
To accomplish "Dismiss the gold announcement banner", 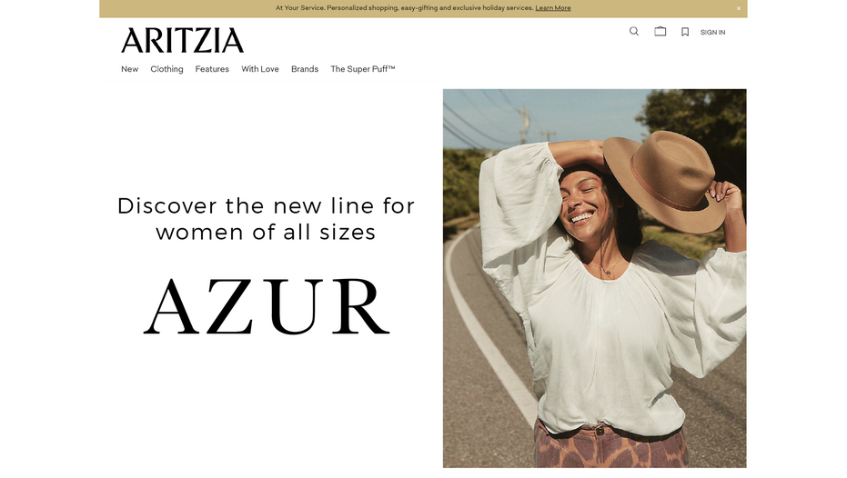I will click(739, 8).
